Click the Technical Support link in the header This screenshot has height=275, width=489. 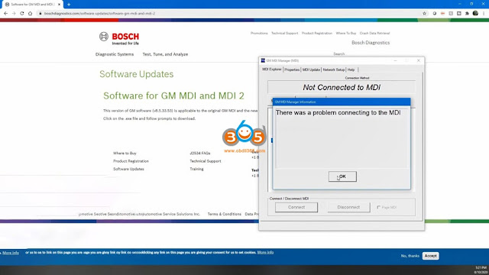pos(285,33)
